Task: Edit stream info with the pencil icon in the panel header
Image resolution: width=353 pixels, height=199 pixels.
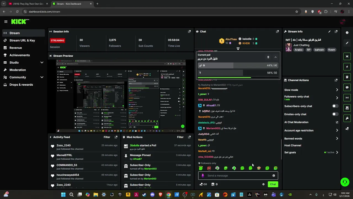Action: (329, 32)
